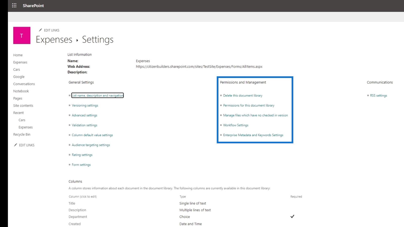This screenshot has height=227, width=404.
Task: Open Expenses breadcrumb in page title
Action: coord(54,40)
